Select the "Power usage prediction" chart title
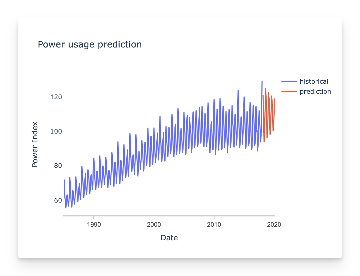The height and width of the screenshot is (276, 360). click(x=90, y=44)
